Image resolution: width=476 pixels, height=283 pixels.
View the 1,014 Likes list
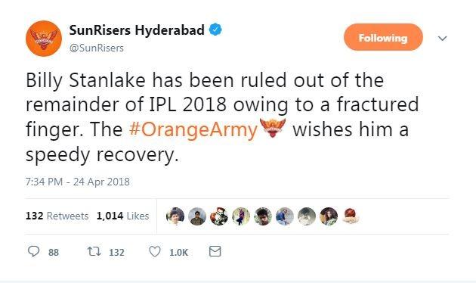pos(123,216)
